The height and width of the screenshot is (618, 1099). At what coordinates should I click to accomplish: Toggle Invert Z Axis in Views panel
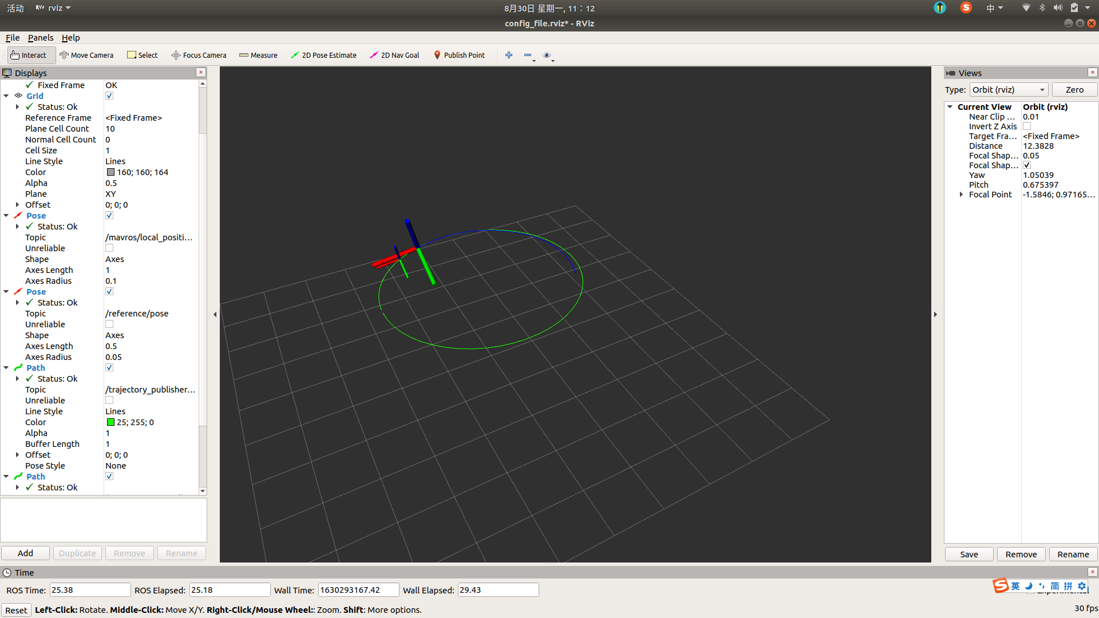1027,126
